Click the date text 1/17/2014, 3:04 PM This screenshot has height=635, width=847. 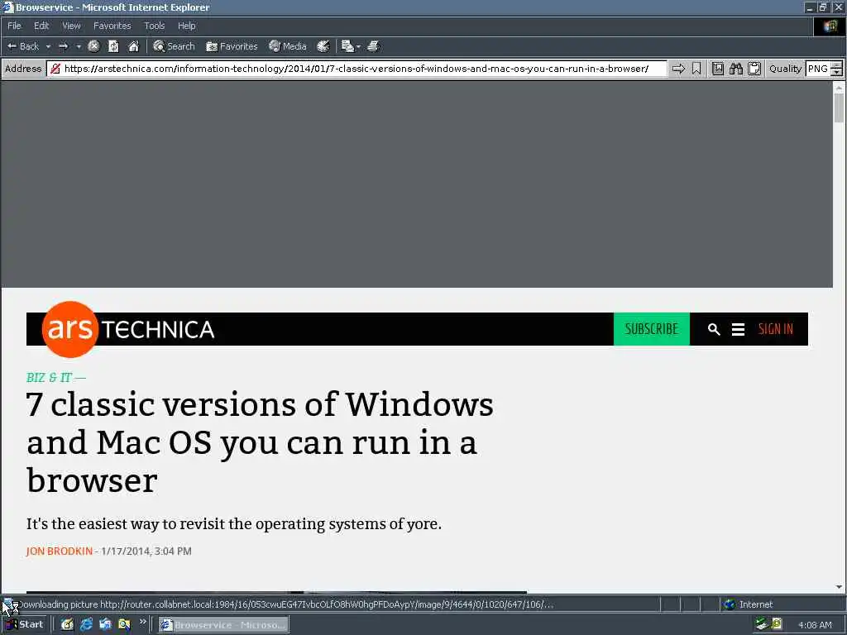point(146,551)
